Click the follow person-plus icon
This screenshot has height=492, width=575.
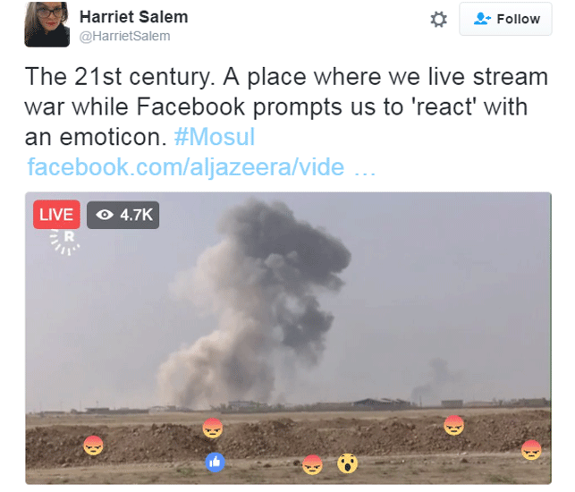click(x=482, y=19)
